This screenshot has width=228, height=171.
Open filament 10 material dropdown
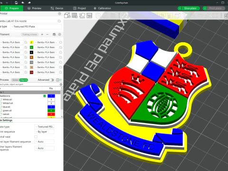[46, 62]
